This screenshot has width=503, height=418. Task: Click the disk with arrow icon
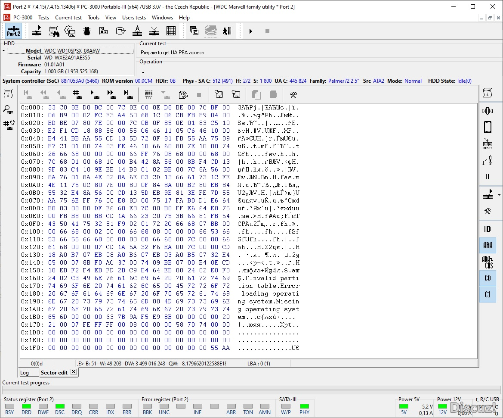pyautogui.click(x=120, y=31)
